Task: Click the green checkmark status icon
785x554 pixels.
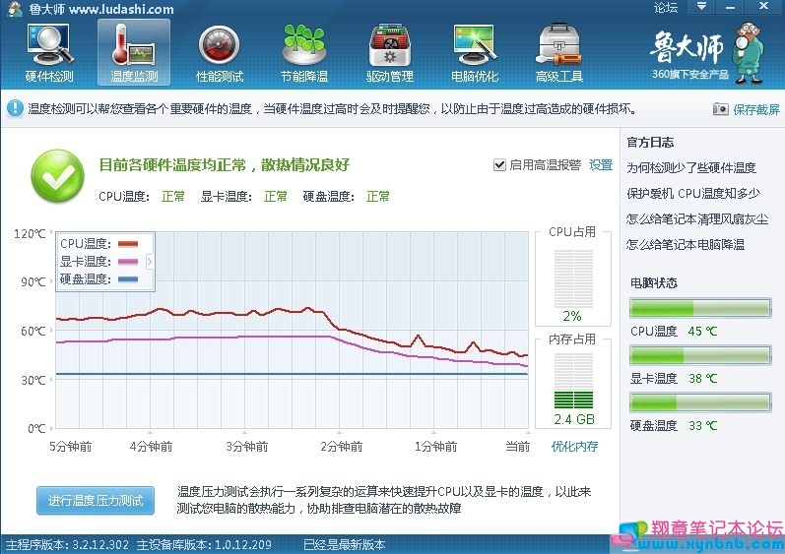Action: point(57,176)
